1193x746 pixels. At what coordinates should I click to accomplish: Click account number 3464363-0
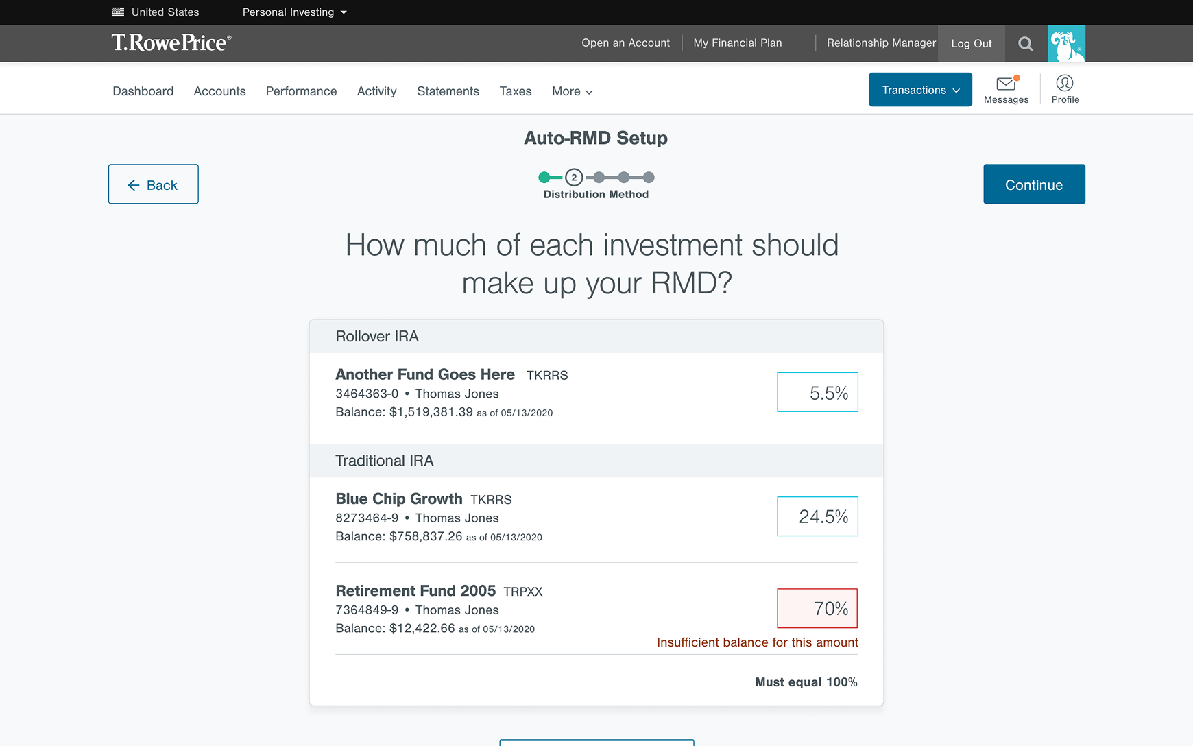[x=367, y=394]
